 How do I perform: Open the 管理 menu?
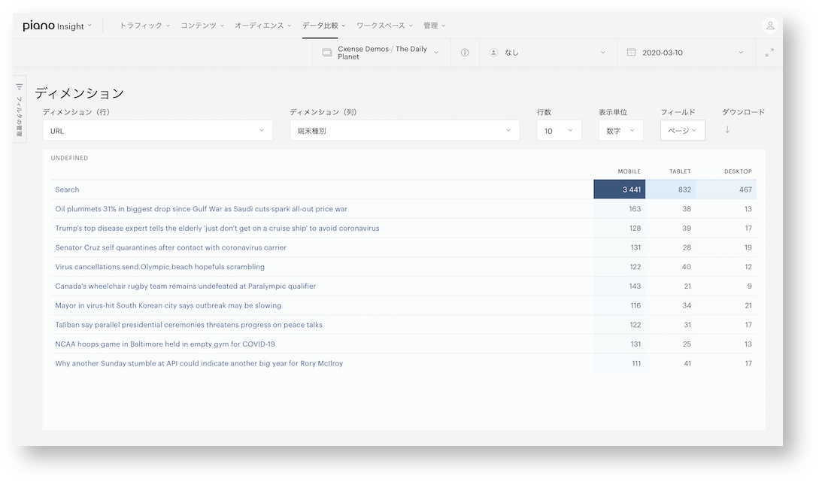[434, 26]
